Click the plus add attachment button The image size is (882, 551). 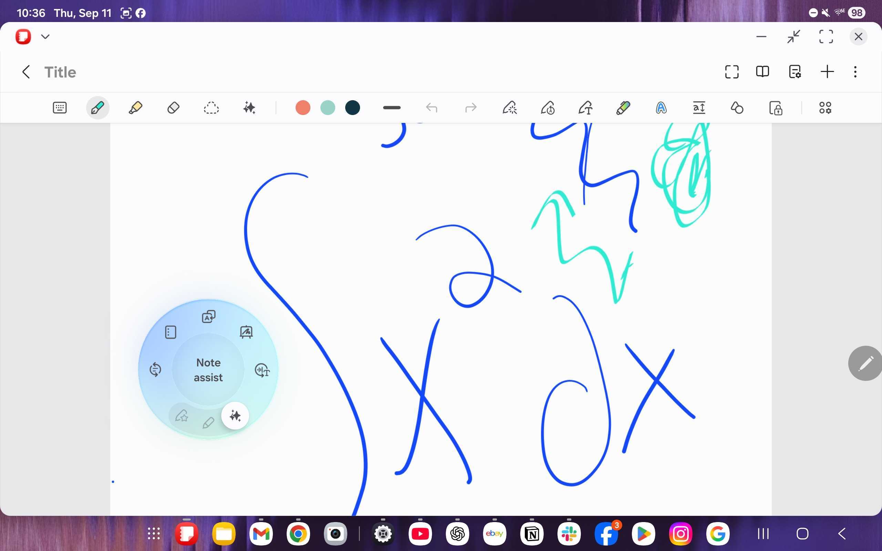pyautogui.click(x=827, y=72)
